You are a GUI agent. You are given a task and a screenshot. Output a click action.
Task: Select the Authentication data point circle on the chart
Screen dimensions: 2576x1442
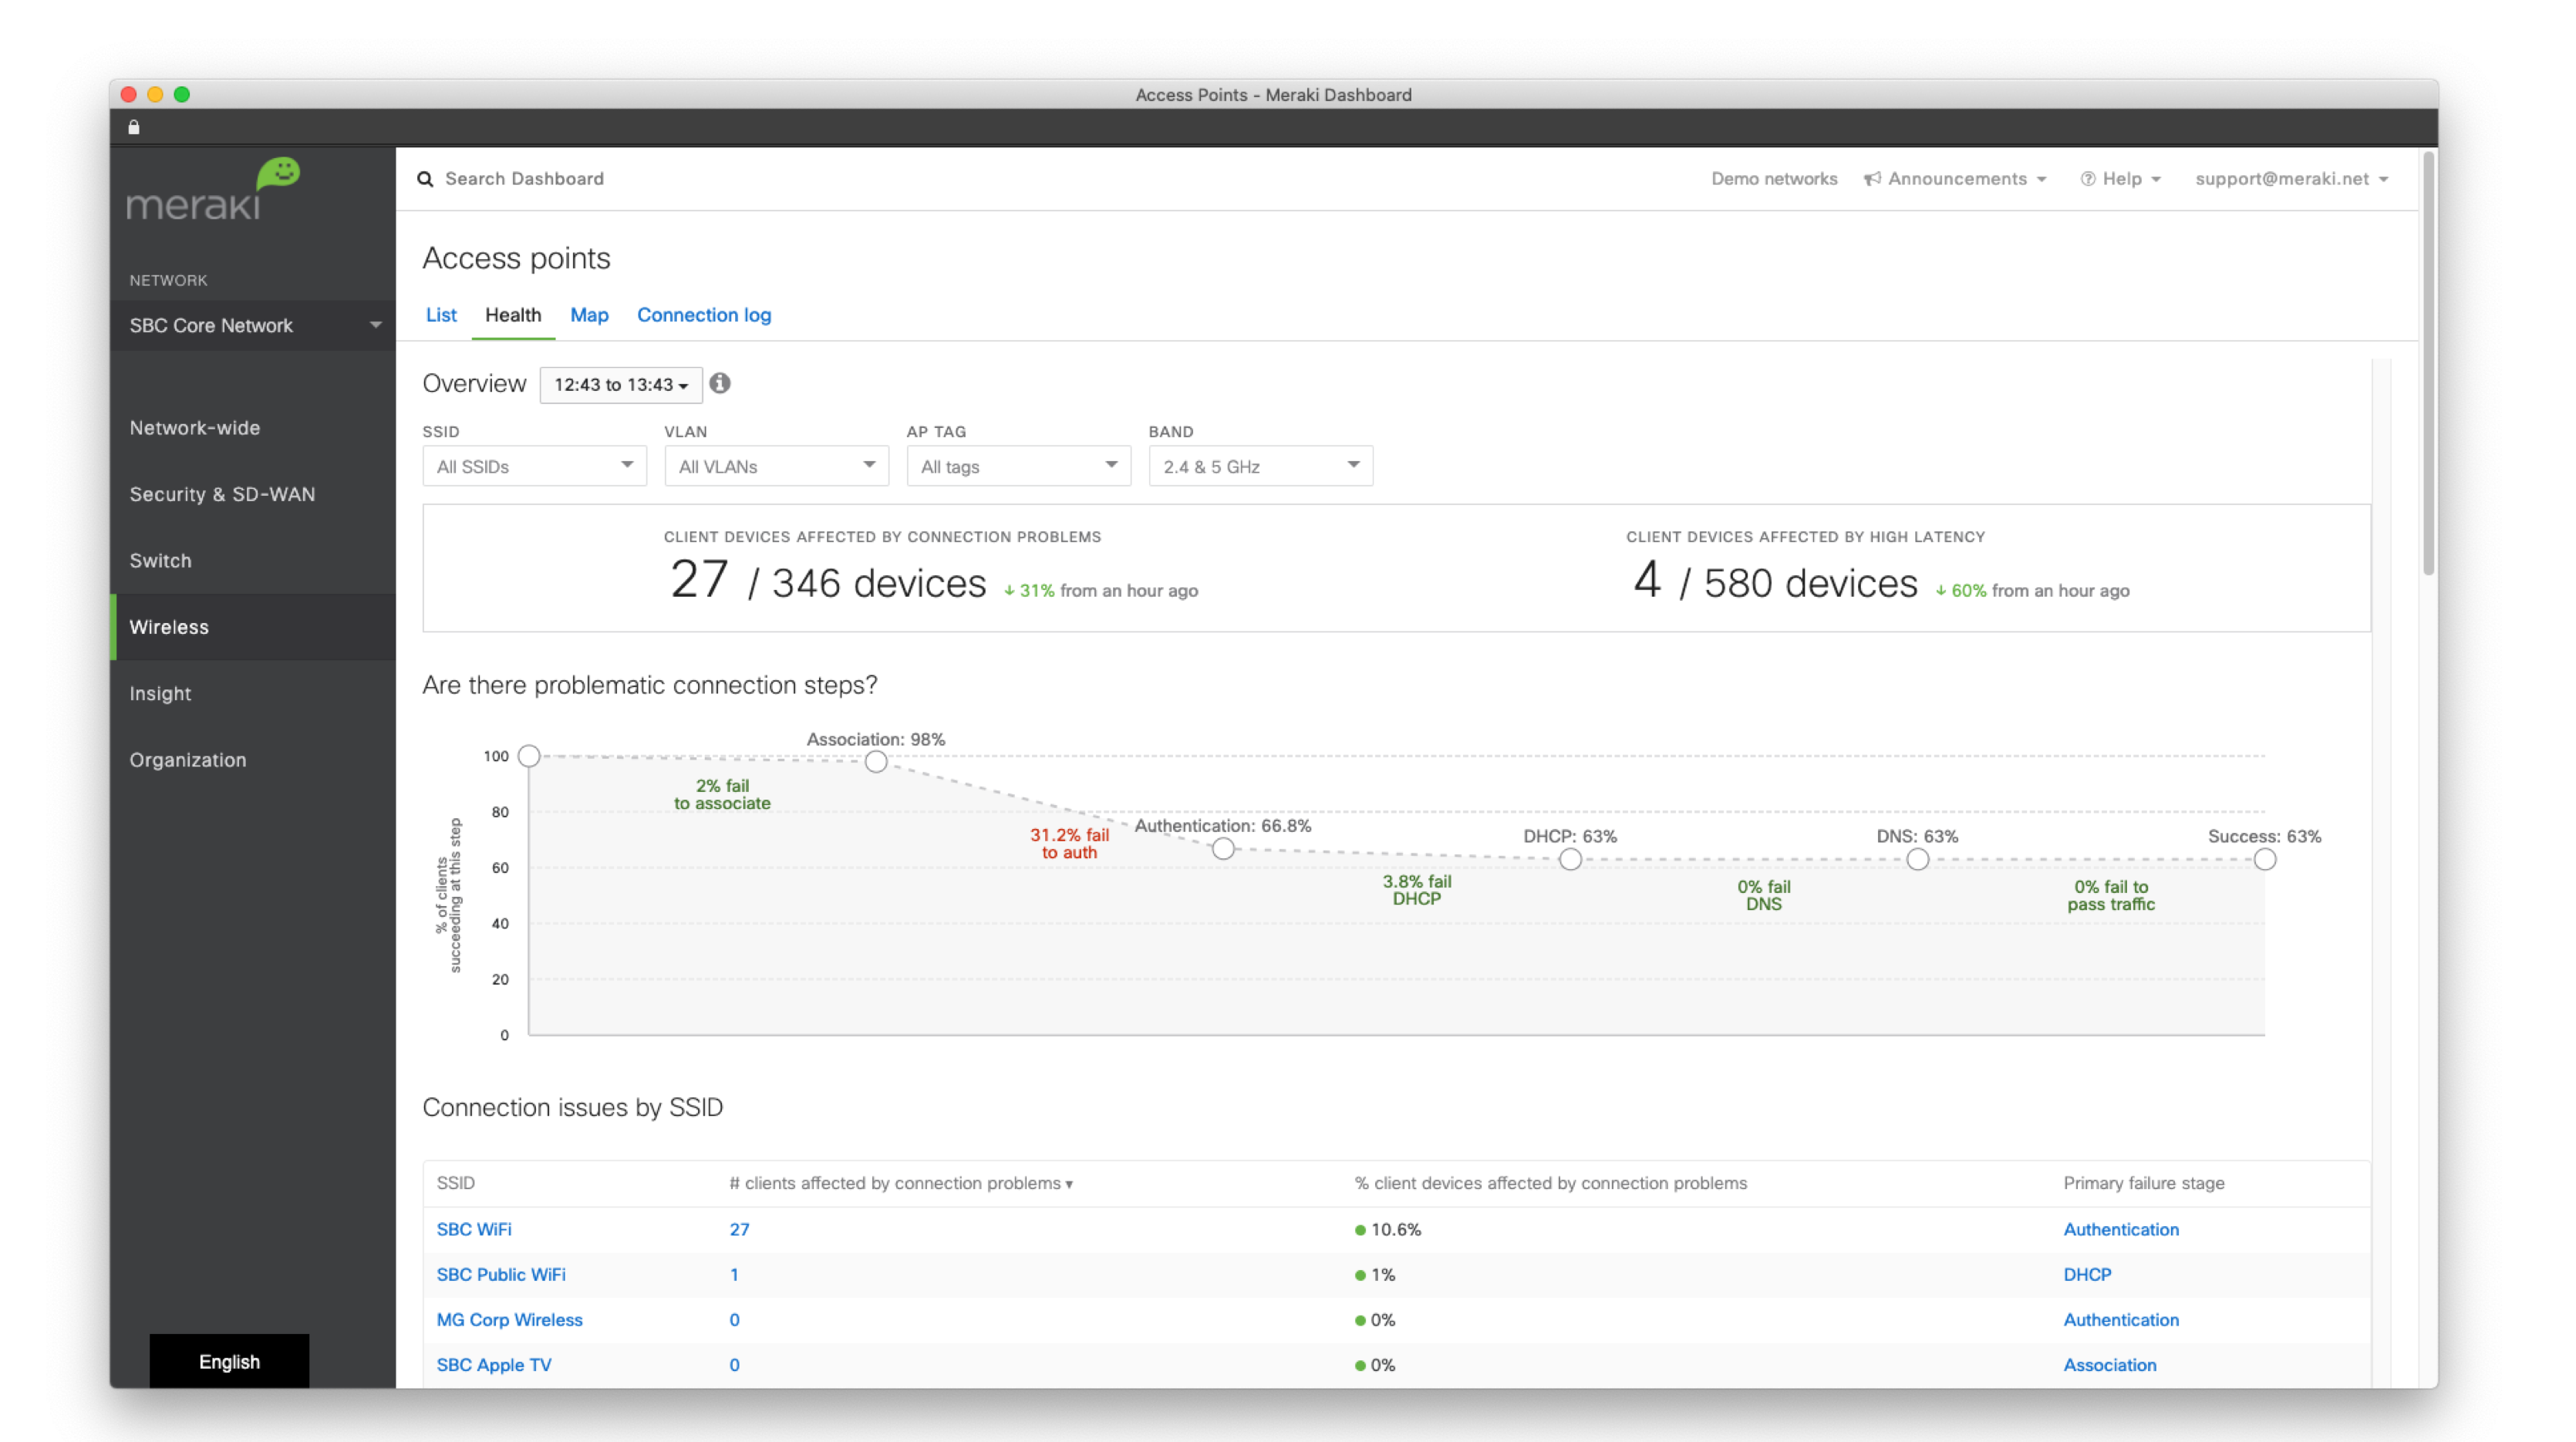[x=1223, y=848]
